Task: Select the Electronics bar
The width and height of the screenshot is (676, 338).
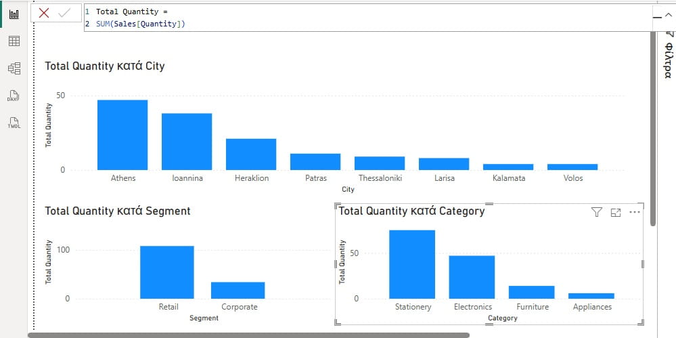Action: 472,277
